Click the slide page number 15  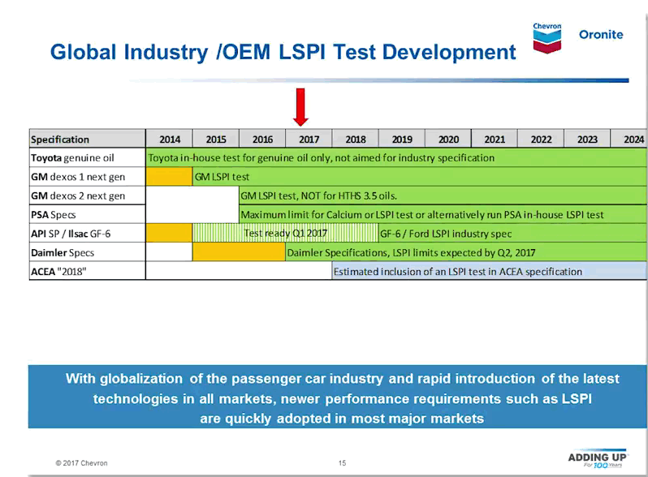(342, 463)
